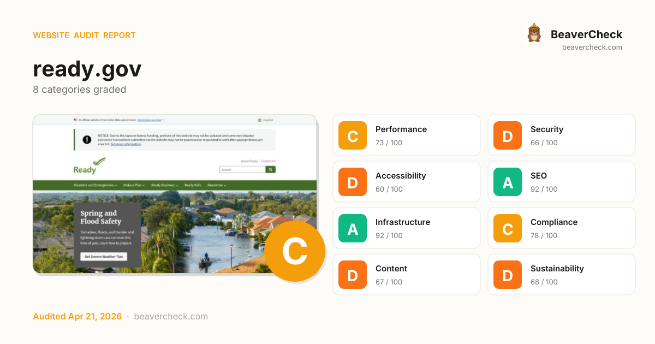Screen dimensions: 655x344
Task: Click the Performance grade C badge
Action: (x=353, y=135)
